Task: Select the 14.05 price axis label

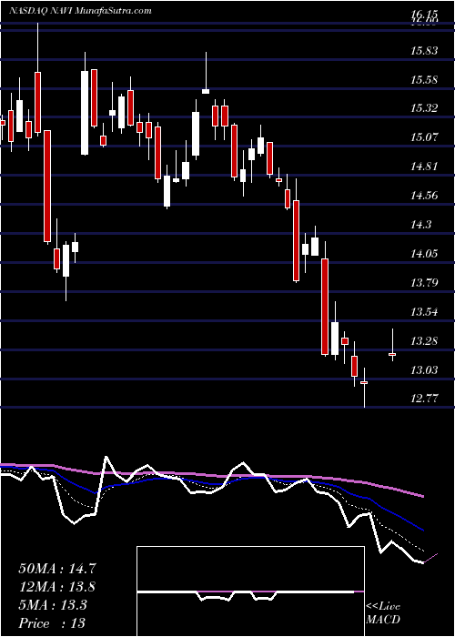Action: 424,254
